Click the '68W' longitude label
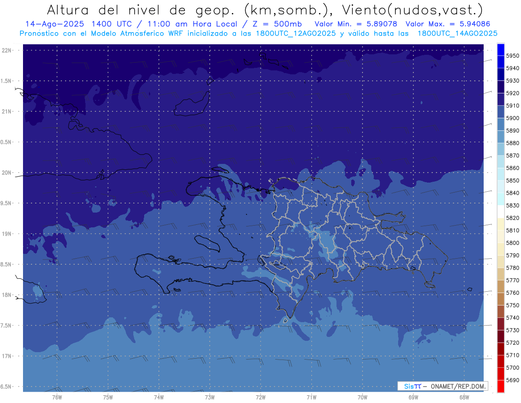Screen dimensions: 521x403 [x=464, y=397]
